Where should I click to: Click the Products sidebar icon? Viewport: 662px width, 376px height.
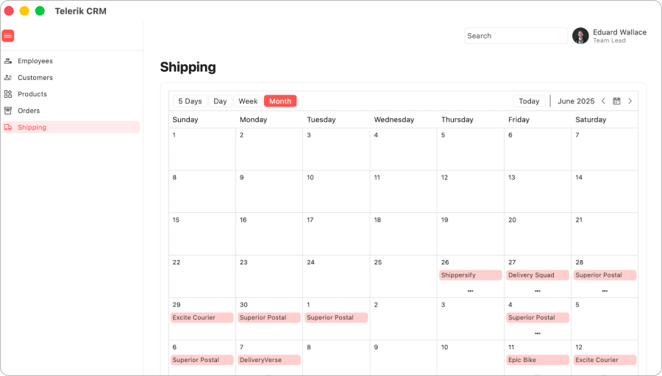(8, 94)
